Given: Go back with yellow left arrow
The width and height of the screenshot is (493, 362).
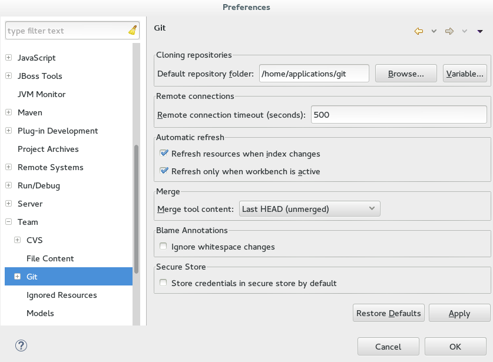Looking at the screenshot, I should pos(418,31).
